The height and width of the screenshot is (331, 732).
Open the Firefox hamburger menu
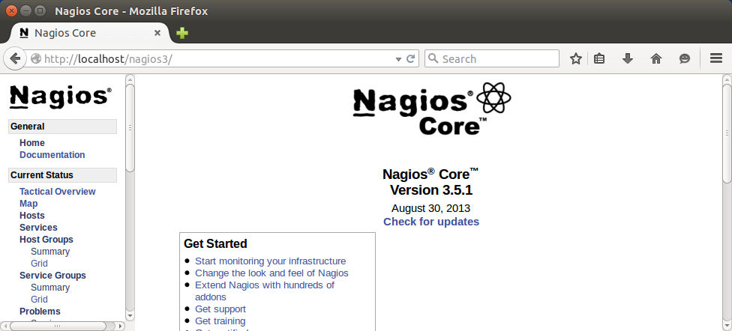(716, 58)
